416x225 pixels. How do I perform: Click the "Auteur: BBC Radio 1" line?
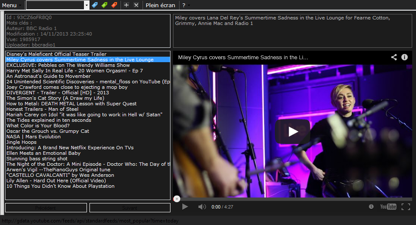click(31, 28)
